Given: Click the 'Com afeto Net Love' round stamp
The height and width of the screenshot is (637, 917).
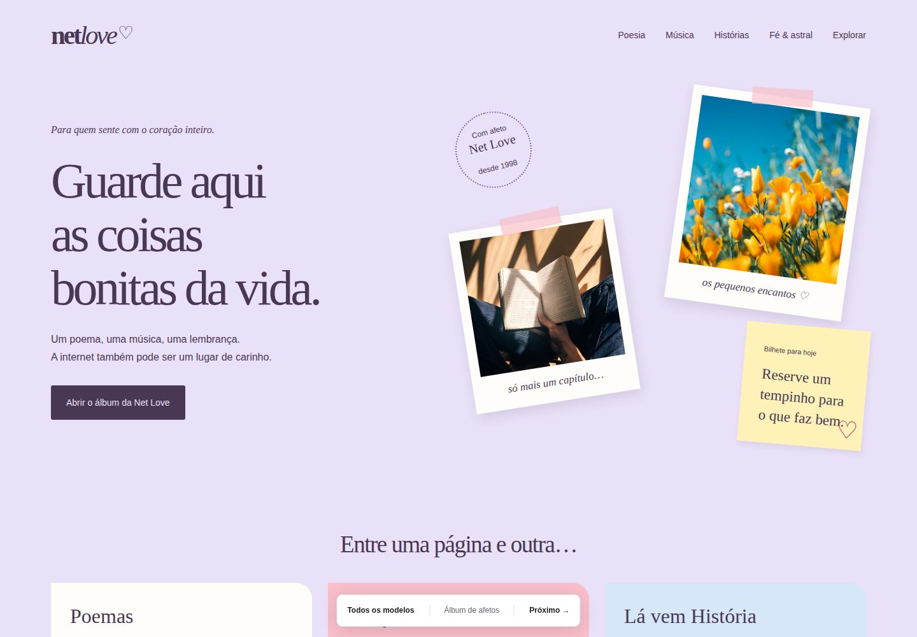Looking at the screenshot, I should pos(494,150).
